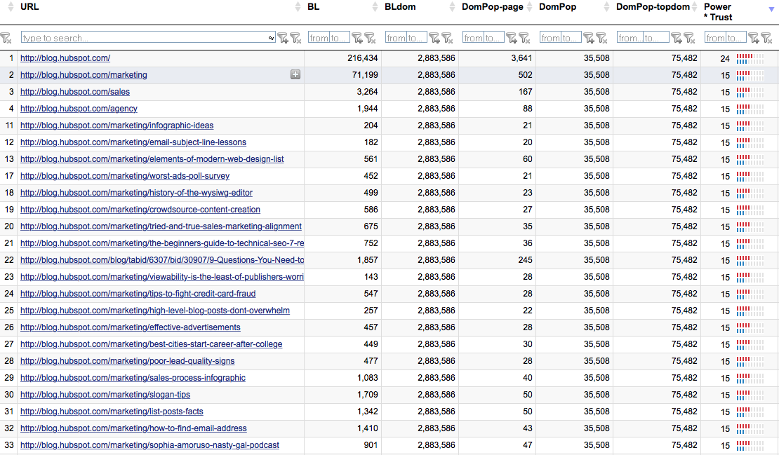The height and width of the screenshot is (455, 779).
Task: Add filter for the DomPop-page column
Action: click(512, 38)
